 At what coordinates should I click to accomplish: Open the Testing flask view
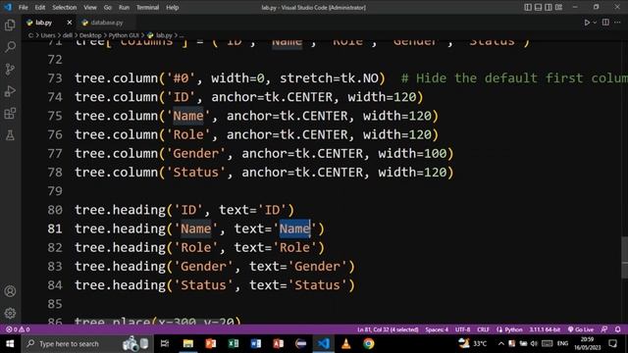tap(10, 135)
